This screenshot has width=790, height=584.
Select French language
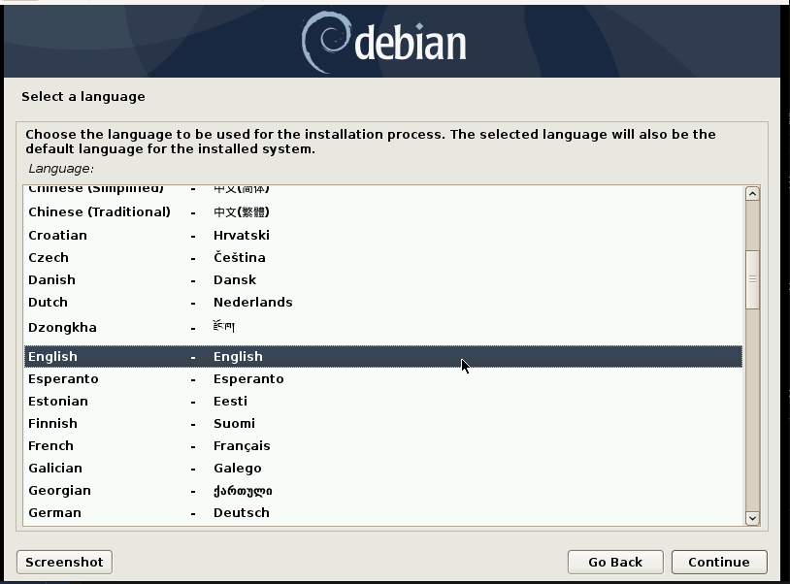[x=383, y=445]
